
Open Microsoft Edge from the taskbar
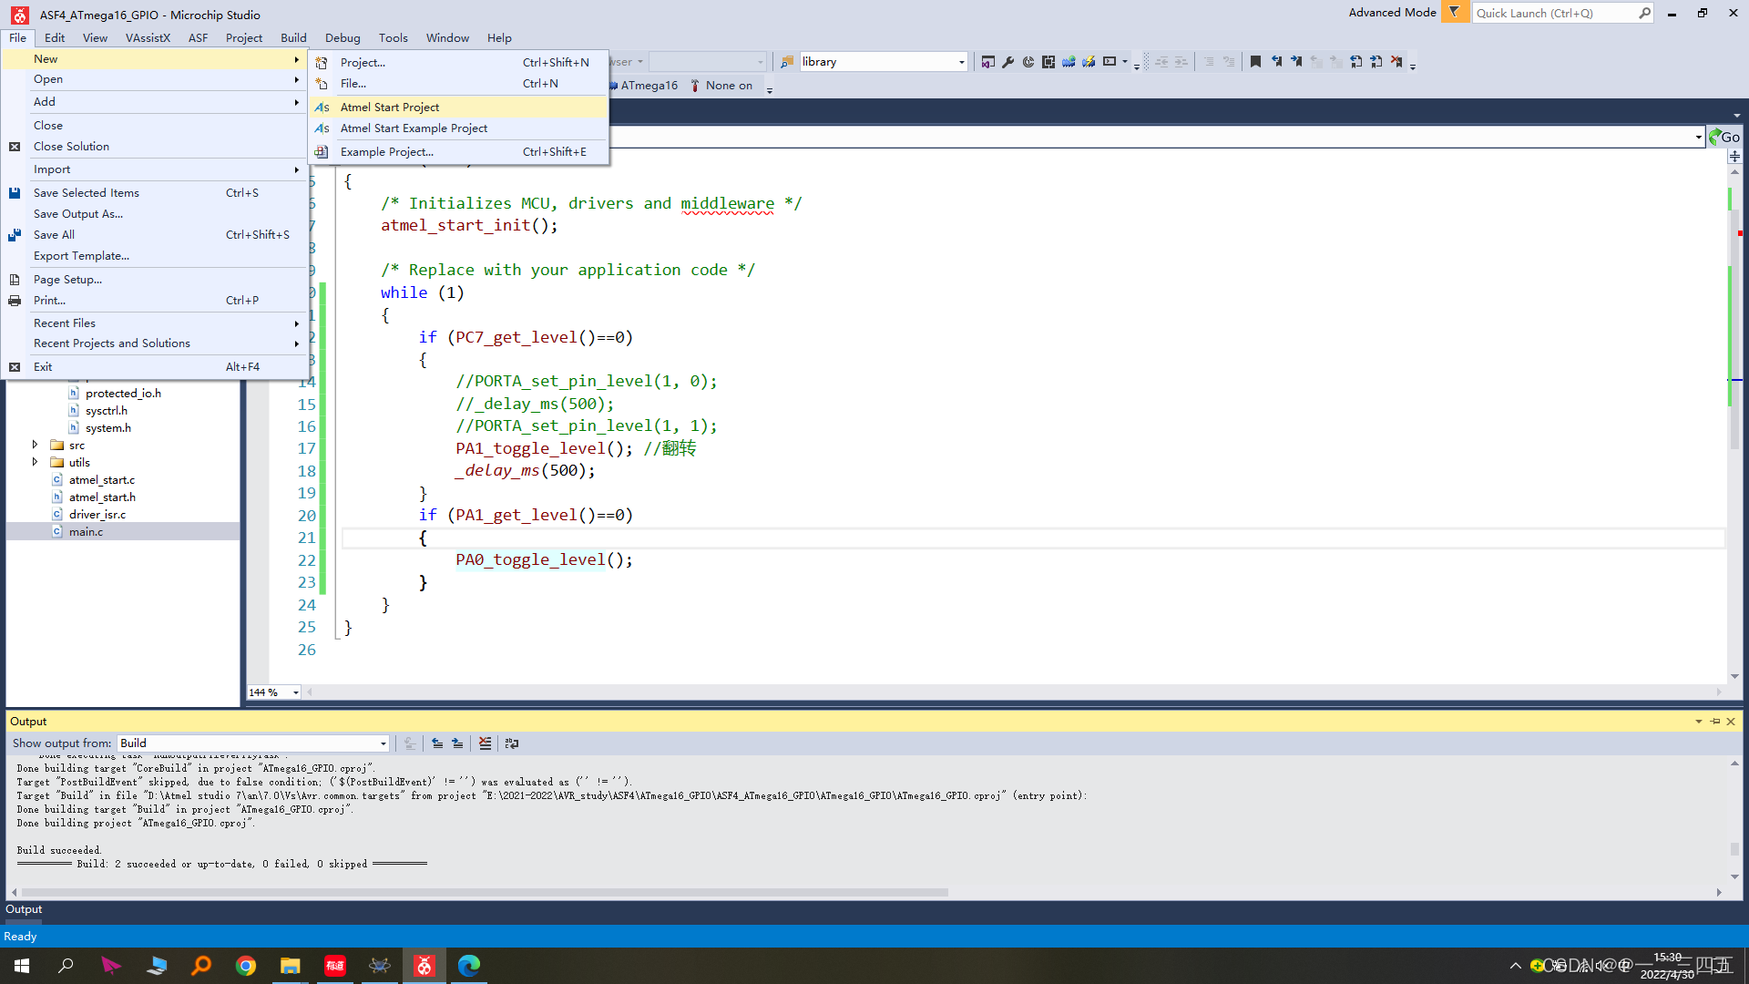[x=469, y=966]
